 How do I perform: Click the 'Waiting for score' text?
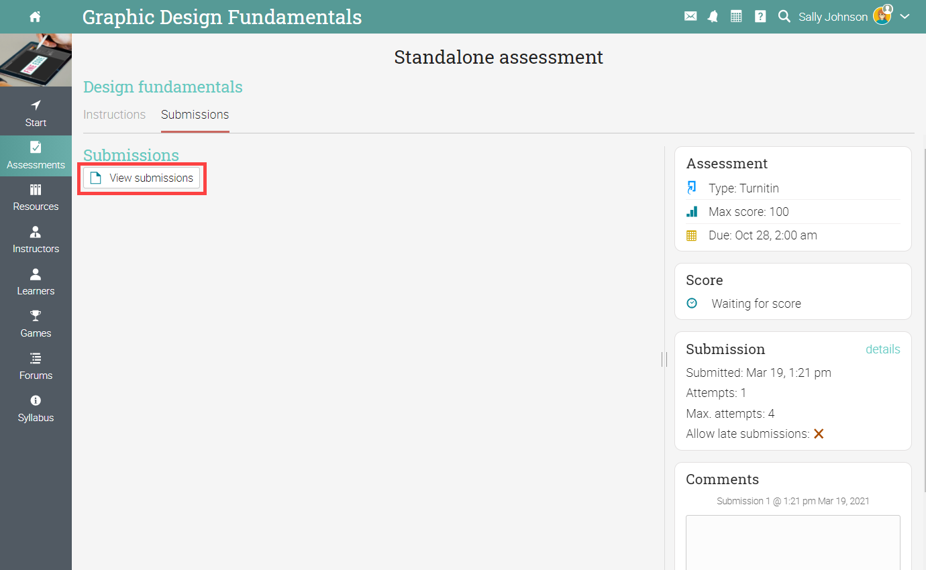pyautogui.click(x=756, y=304)
